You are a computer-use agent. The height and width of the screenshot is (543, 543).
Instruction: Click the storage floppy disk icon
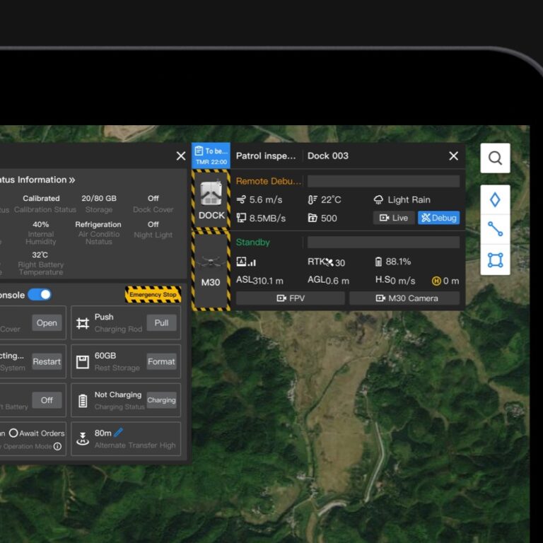tap(83, 362)
